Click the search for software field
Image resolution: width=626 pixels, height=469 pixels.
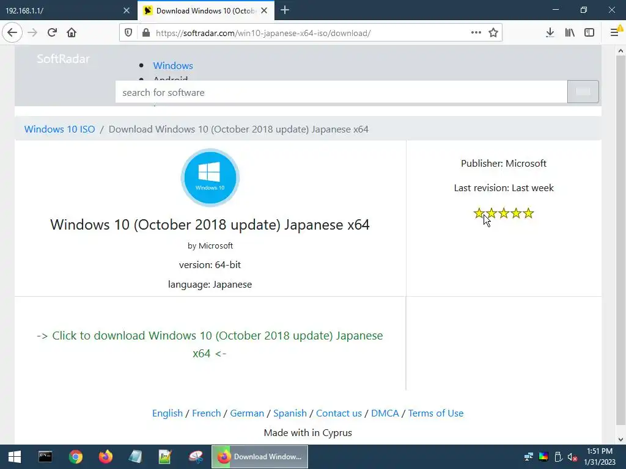pyautogui.click(x=341, y=92)
